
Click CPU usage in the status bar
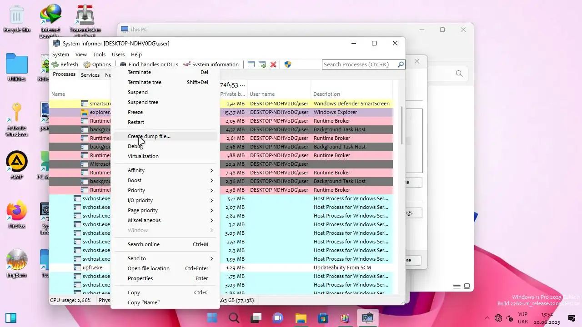click(x=70, y=300)
